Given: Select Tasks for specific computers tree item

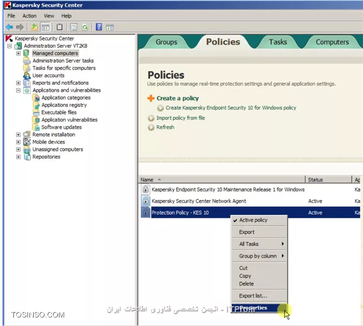Looking at the screenshot, I should pos(64,68).
